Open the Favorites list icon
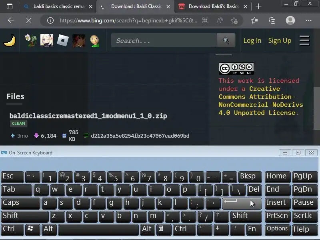The image size is (320, 240). point(254,20)
